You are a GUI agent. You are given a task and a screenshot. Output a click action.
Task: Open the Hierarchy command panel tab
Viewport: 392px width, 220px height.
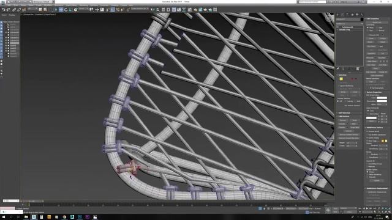click(347, 15)
